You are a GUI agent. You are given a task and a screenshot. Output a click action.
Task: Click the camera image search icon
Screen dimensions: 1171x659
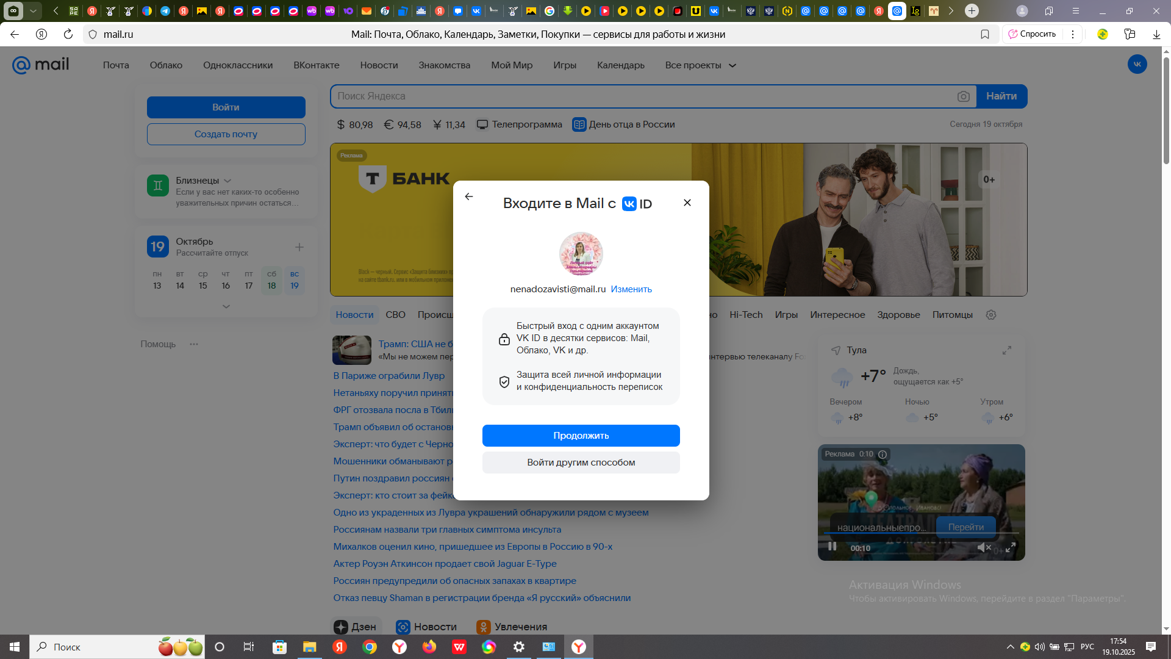[x=963, y=96]
